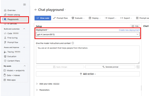
Task: Click the View code button
Action: pos(43,18)
